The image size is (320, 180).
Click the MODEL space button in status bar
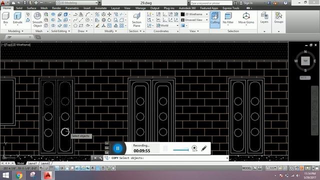246,168
